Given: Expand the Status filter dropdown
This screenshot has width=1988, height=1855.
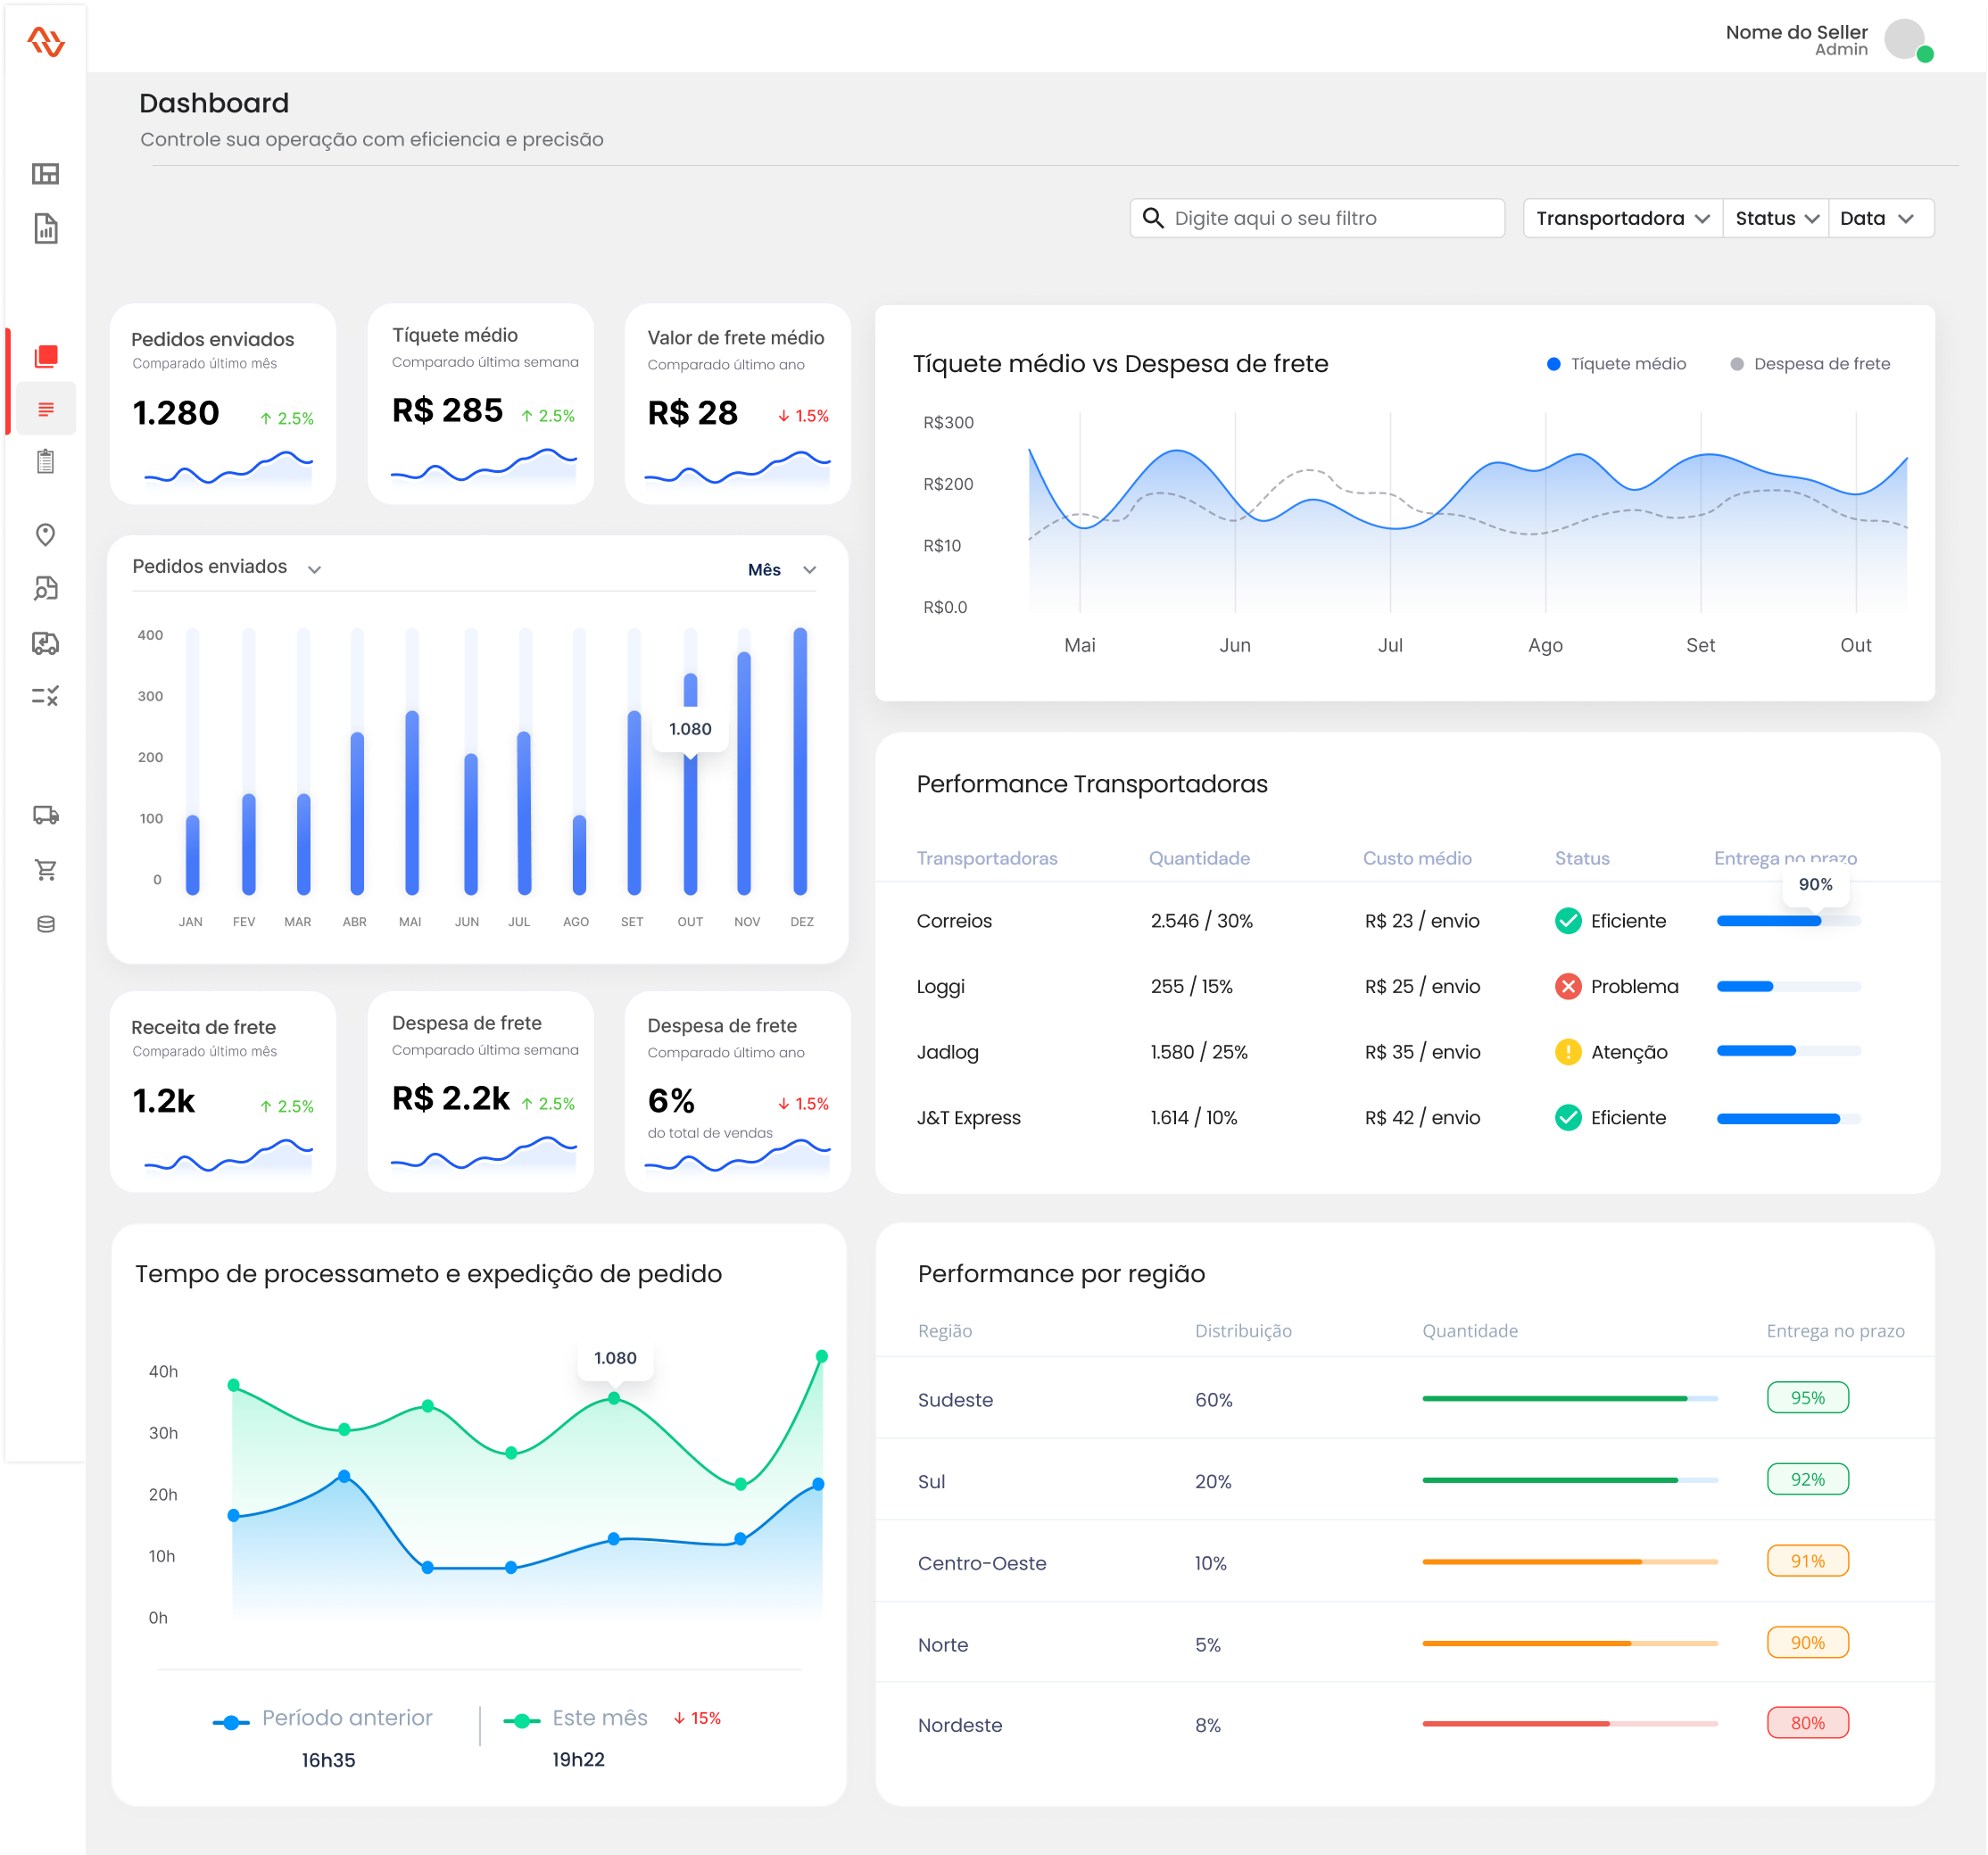Looking at the screenshot, I should tap(1776, 218).
